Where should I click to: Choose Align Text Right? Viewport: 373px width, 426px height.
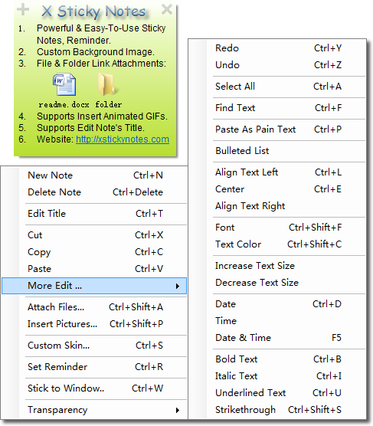tap(278, 206)
